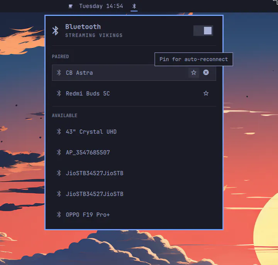
Task: Select the CB Astra paired device
Action: click(134, 73)
